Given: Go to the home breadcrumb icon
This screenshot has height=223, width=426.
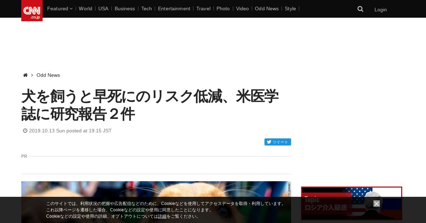Looking at the screenshot, I should (25, 75).
